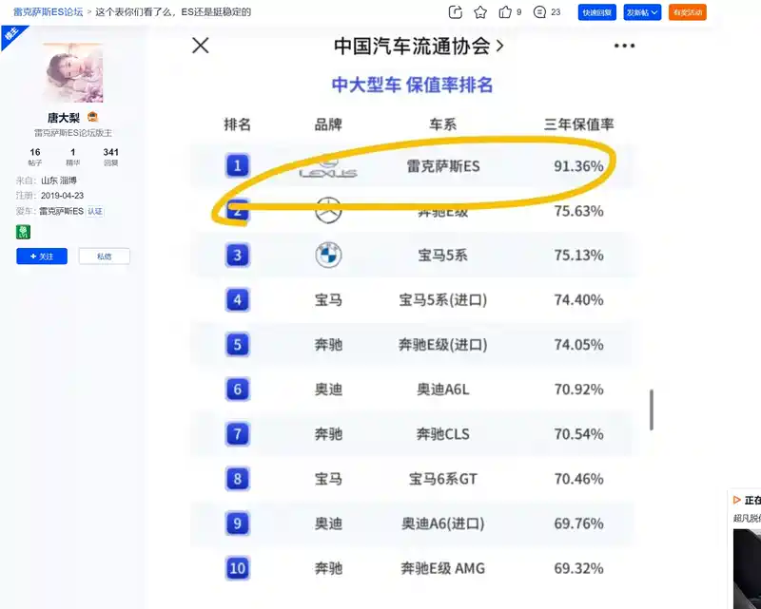Click the BMW logo in rank 3 row

328,255
